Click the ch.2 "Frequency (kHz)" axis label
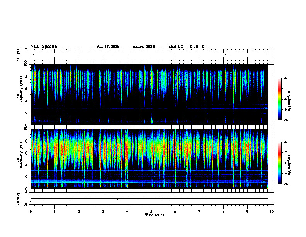 tap(22, 154)
